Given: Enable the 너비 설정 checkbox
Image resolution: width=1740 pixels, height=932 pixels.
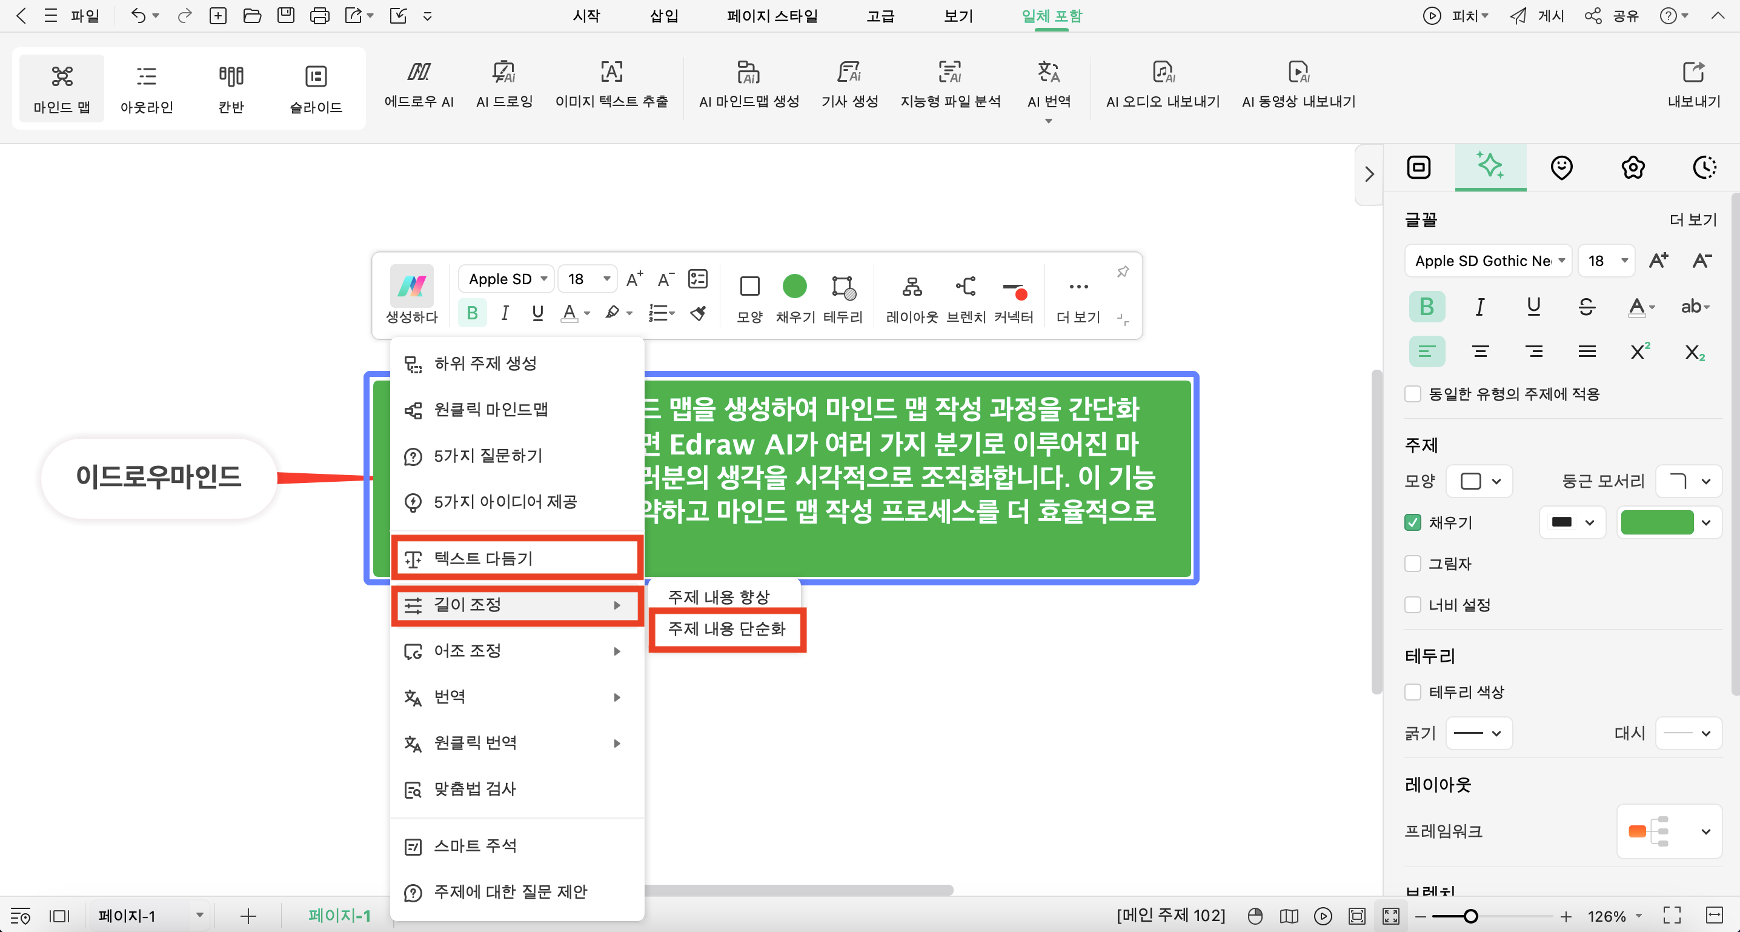Looking at the screenshot, I should pyautogui.click(x=1412, y=604).
